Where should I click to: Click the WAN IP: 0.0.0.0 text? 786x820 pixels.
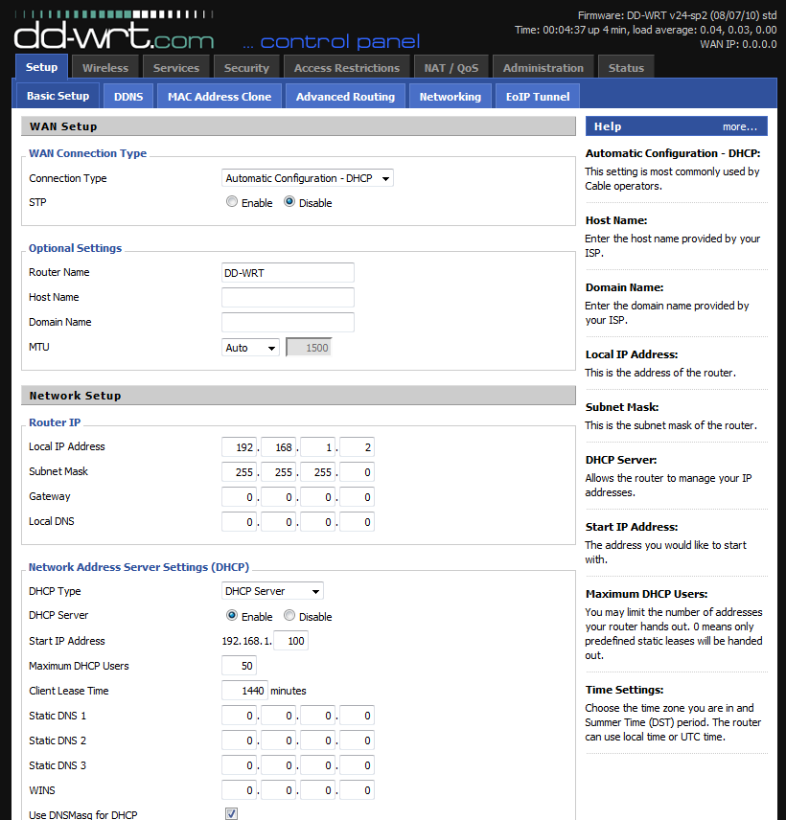pyautogui.click(x=738, y=44)
